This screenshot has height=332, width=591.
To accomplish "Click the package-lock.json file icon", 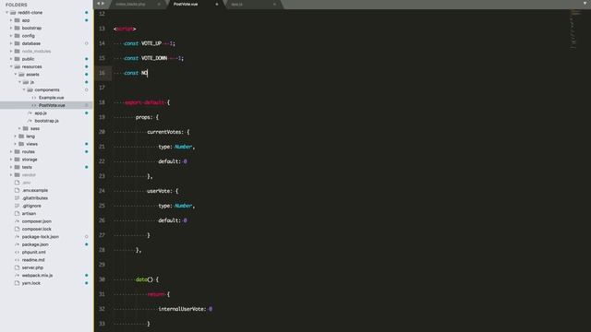I will click(x=17, y=237).
